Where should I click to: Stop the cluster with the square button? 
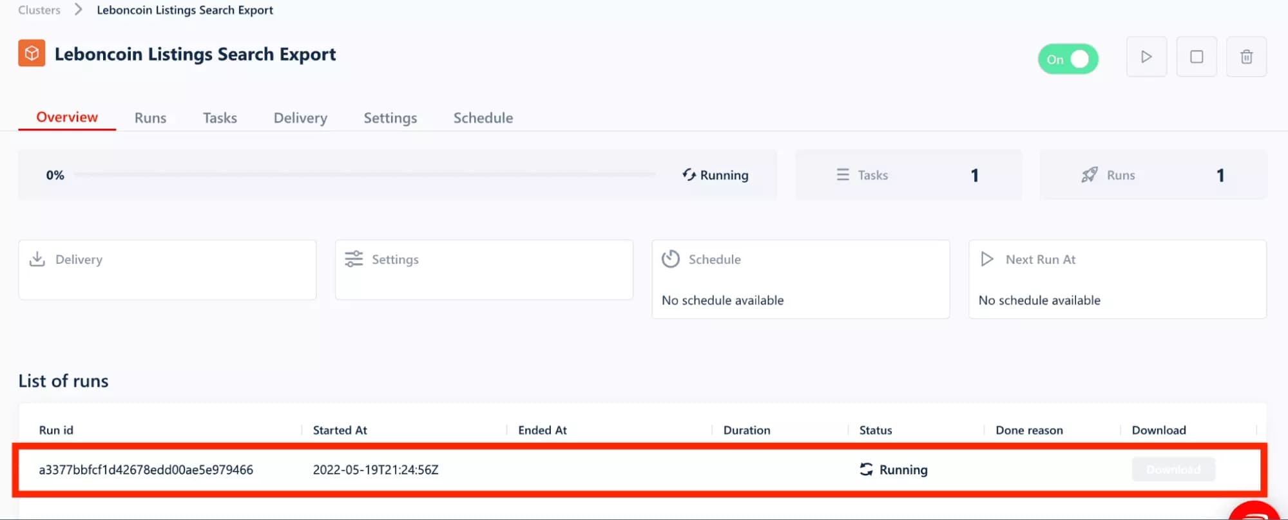pyautogui.click(x=1197, y=57)
